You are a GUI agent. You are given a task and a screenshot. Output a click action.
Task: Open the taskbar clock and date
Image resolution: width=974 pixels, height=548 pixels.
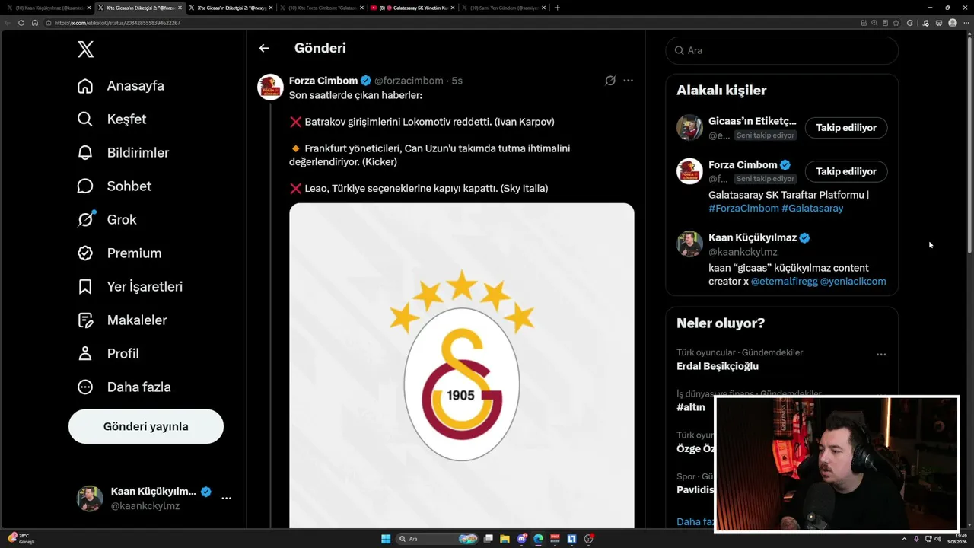956,539
